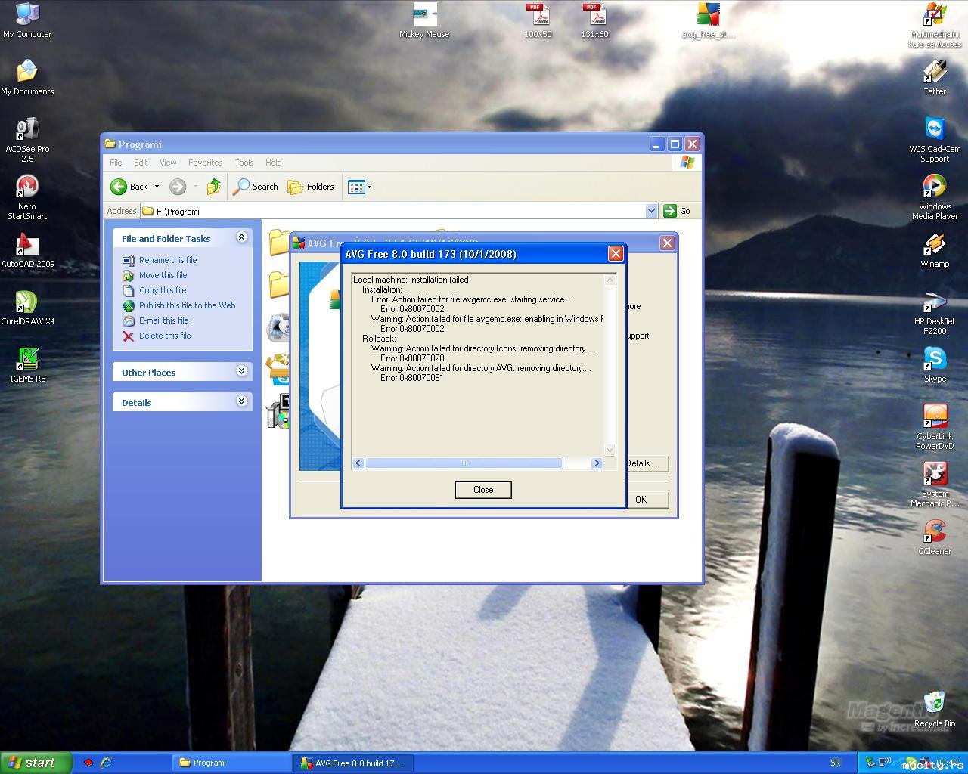Image resolution: width=968 pixels, height=774 pixels.
Task: Click Rename this file link
Action: [x=168, y=260]
